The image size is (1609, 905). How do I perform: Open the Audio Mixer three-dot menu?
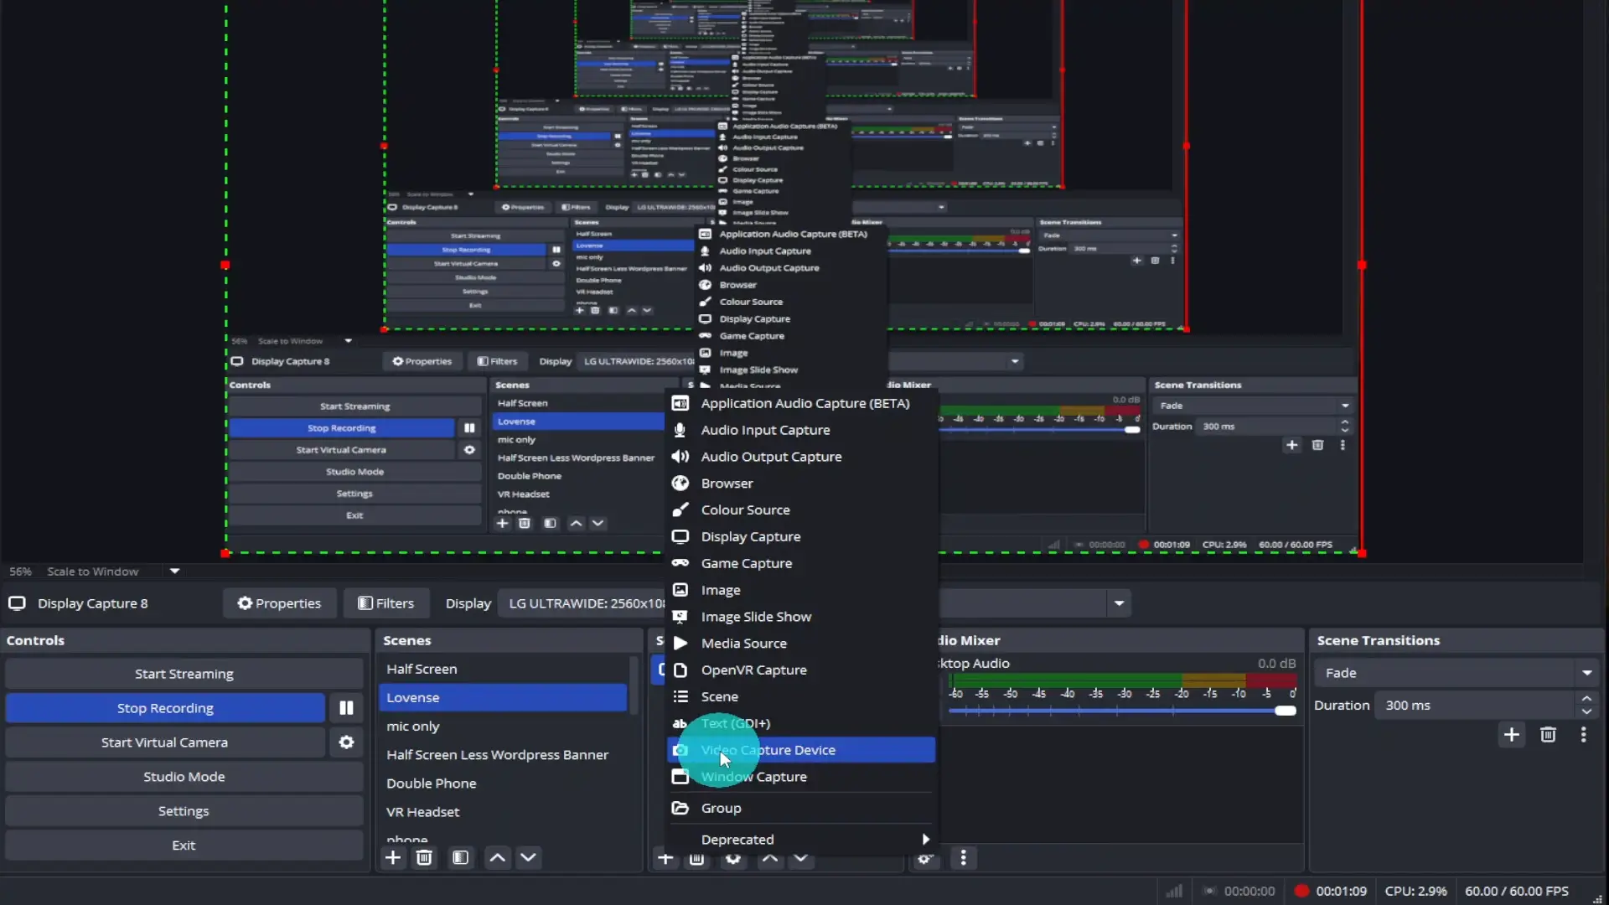[x=964, y=858]
